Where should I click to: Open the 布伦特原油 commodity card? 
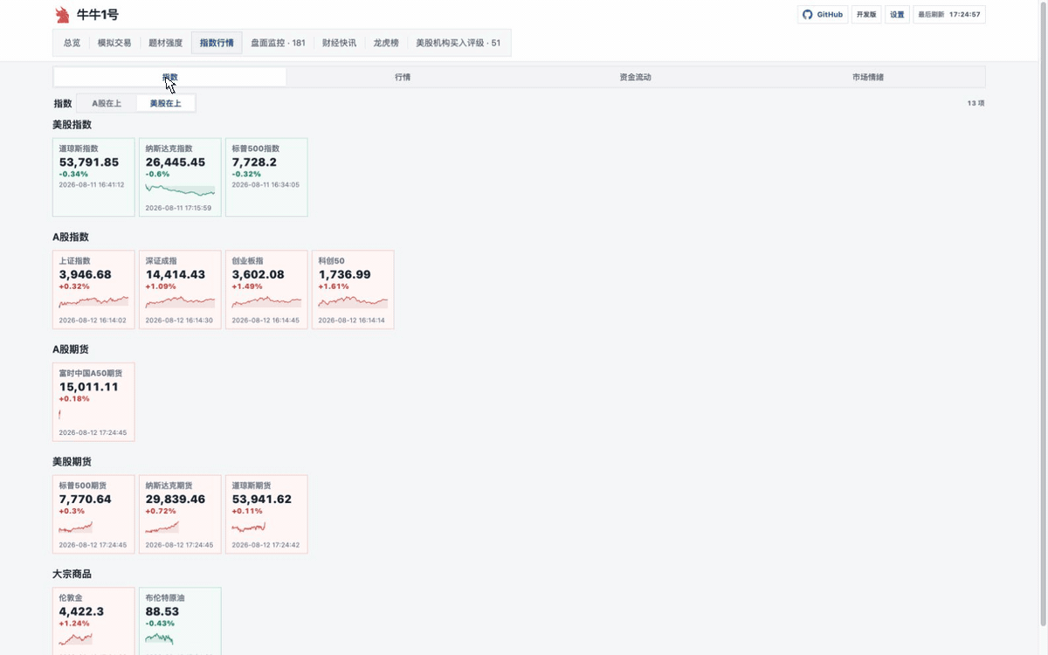click(x=180, y=621)
